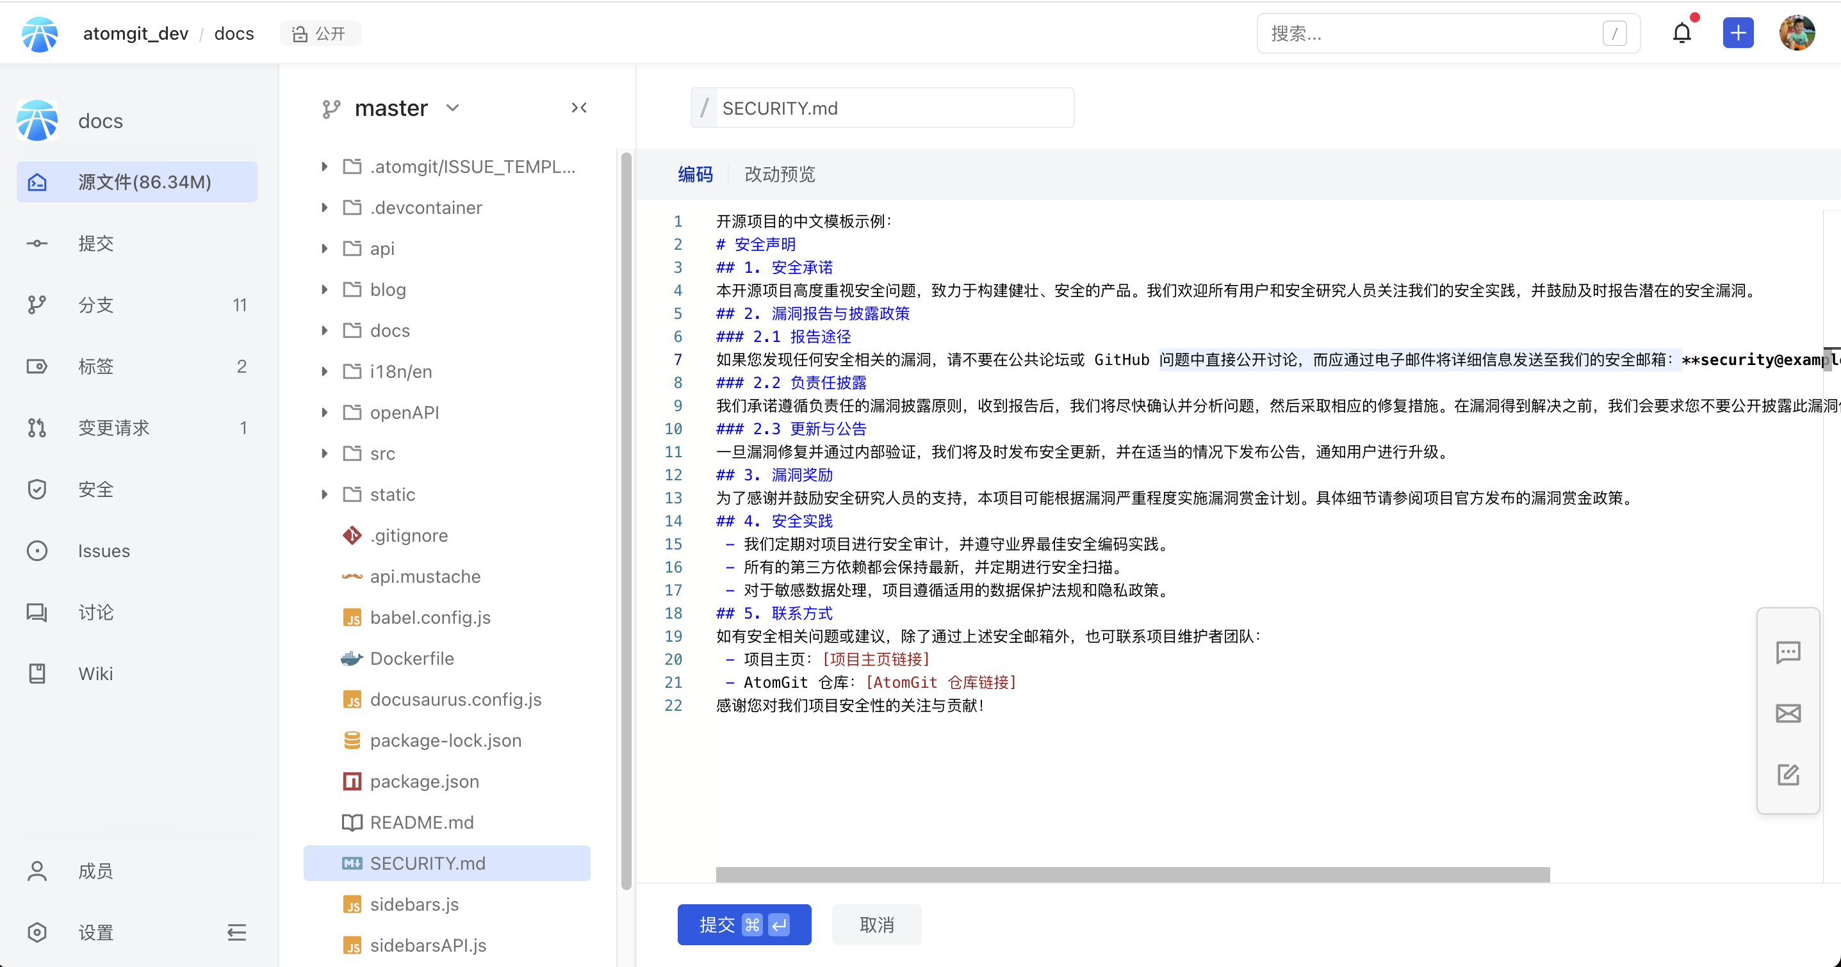Screen dimensions: 1841x967
Task: Click the floating chat comment icon
Action: pos(1787,651)
